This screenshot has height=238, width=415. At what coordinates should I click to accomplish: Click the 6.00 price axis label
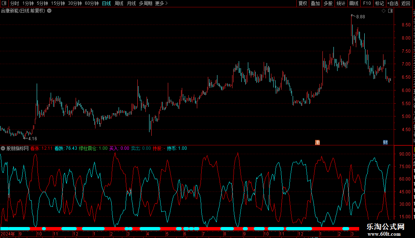[406, 90]
